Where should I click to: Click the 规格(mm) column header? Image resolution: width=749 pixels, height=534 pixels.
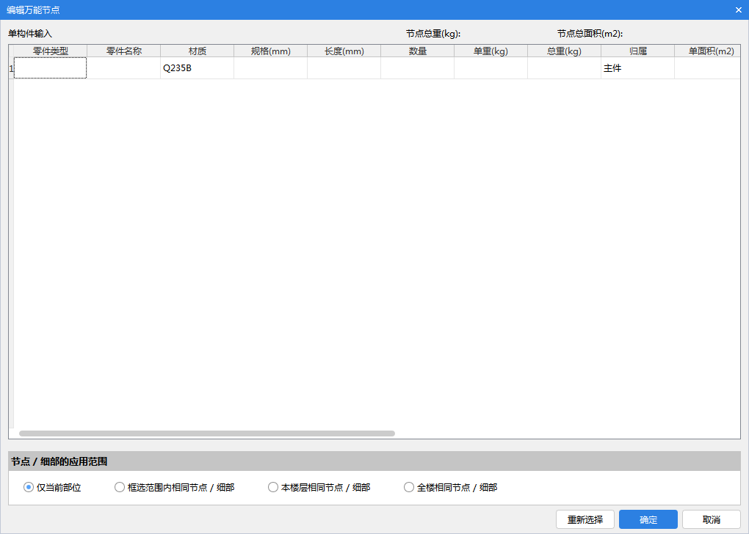coord(271,51)
